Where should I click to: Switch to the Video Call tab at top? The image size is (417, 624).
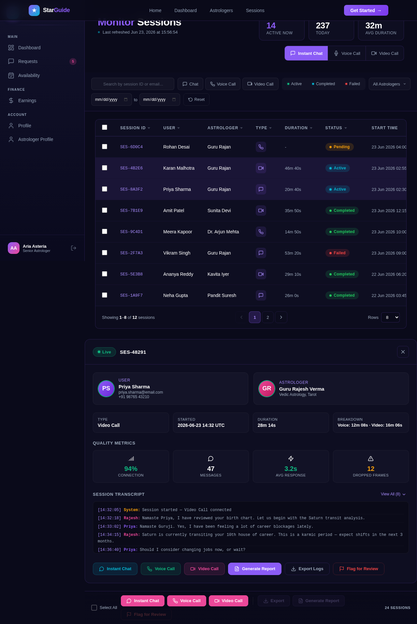pyautogui.click(x=385, y=53)
